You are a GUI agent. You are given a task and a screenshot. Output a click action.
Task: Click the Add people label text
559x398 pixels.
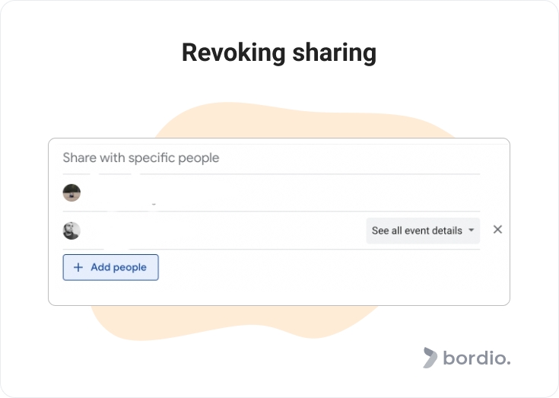point(119,267)
